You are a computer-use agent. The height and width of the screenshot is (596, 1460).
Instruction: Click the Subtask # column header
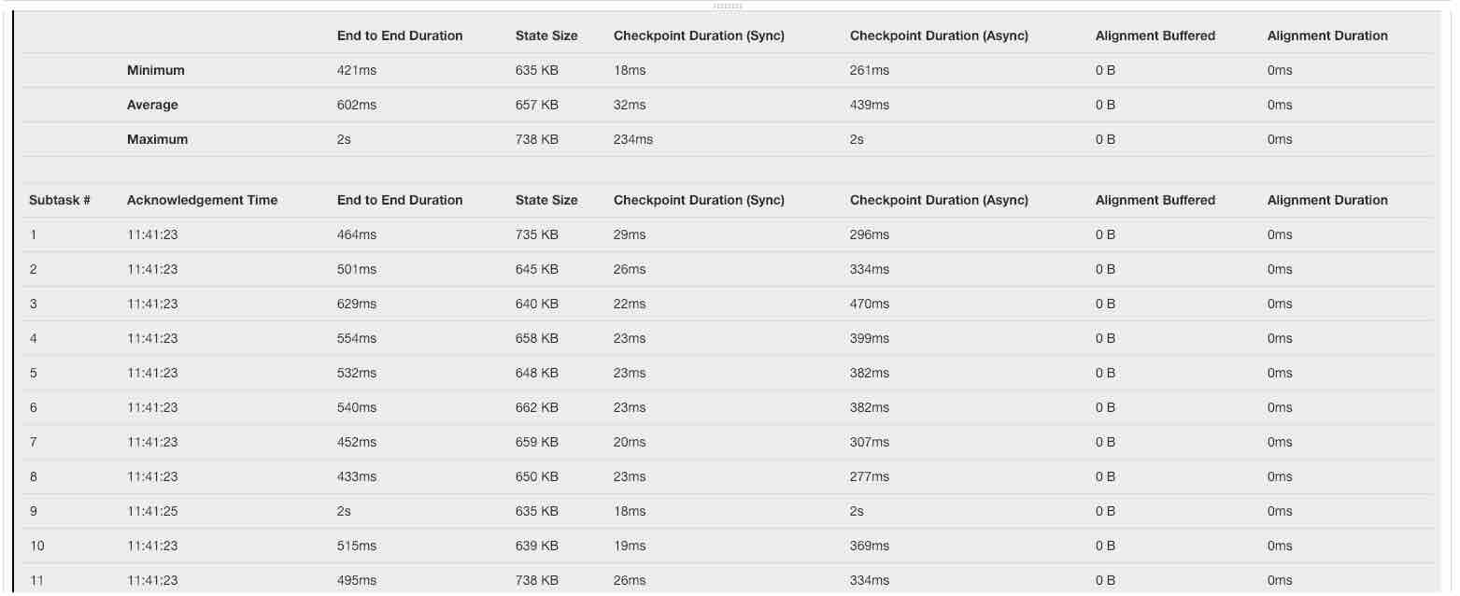(60, 200)
